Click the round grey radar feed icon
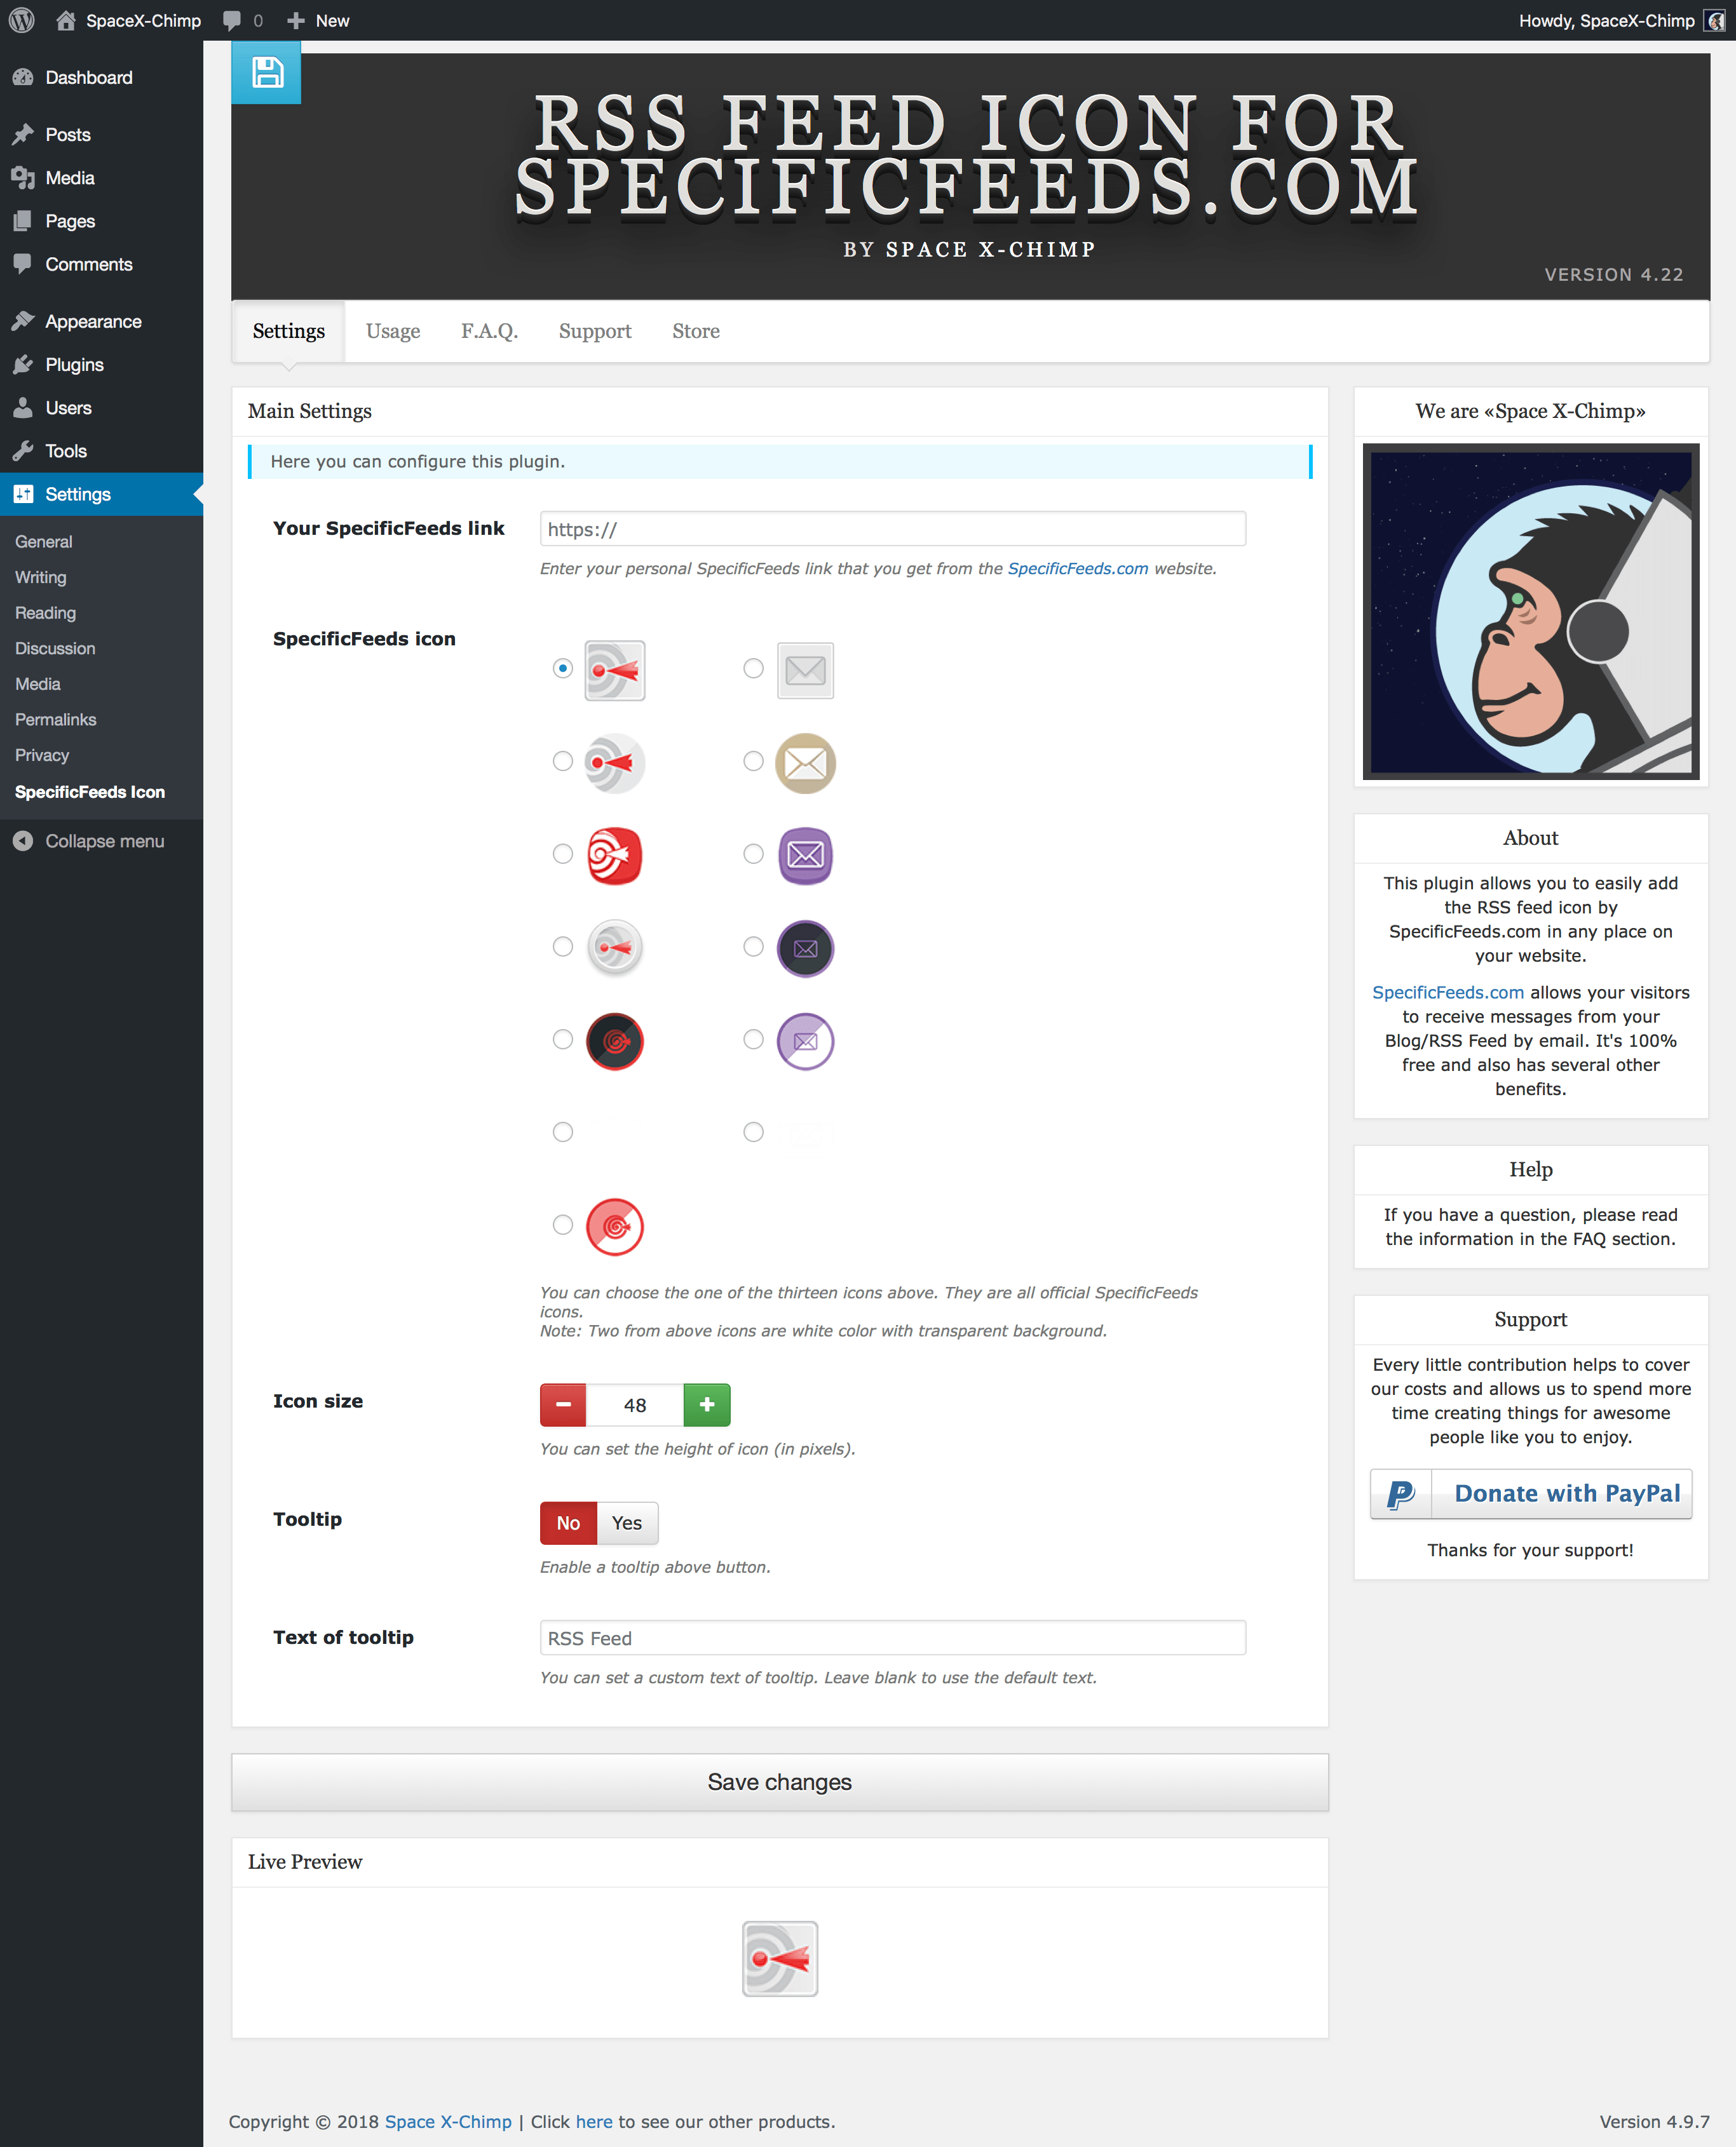Viewport: 1736px width, 2147px height. 615,764
